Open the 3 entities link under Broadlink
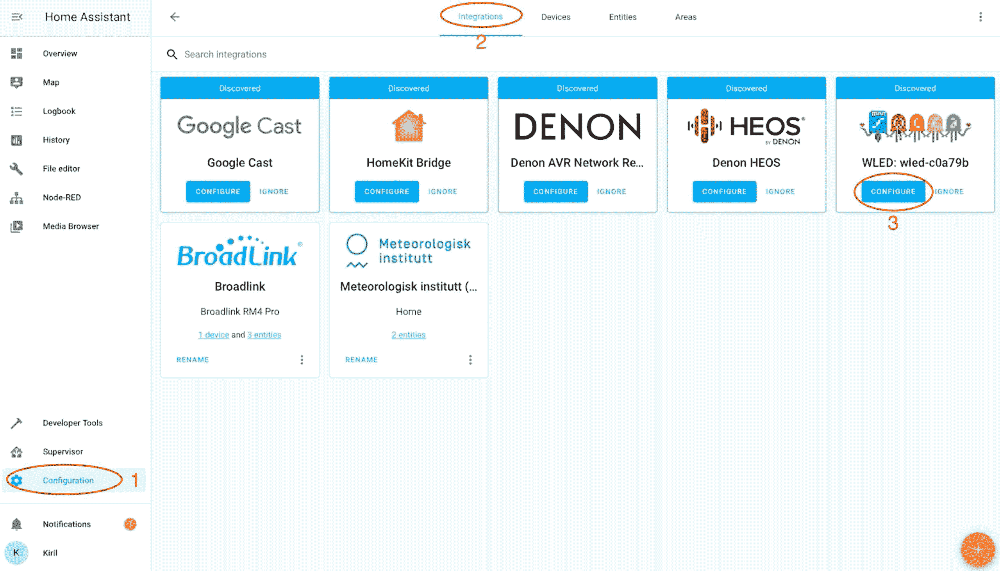1000x571 pixels. point(264,334)
